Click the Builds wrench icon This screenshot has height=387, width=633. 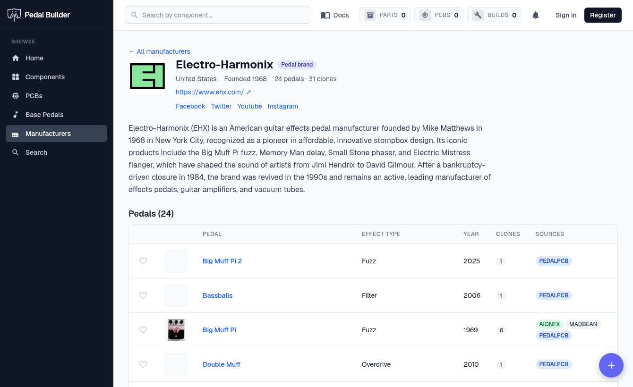pyautogui.click(x=478, y=15)
